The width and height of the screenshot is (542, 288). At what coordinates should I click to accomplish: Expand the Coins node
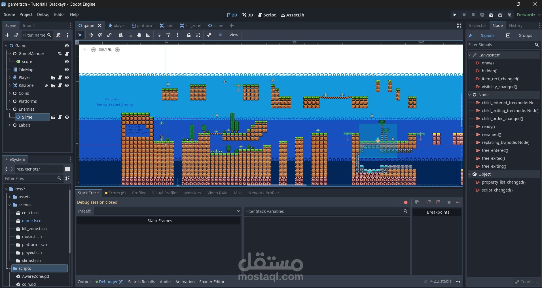click(x=10, y=93)
